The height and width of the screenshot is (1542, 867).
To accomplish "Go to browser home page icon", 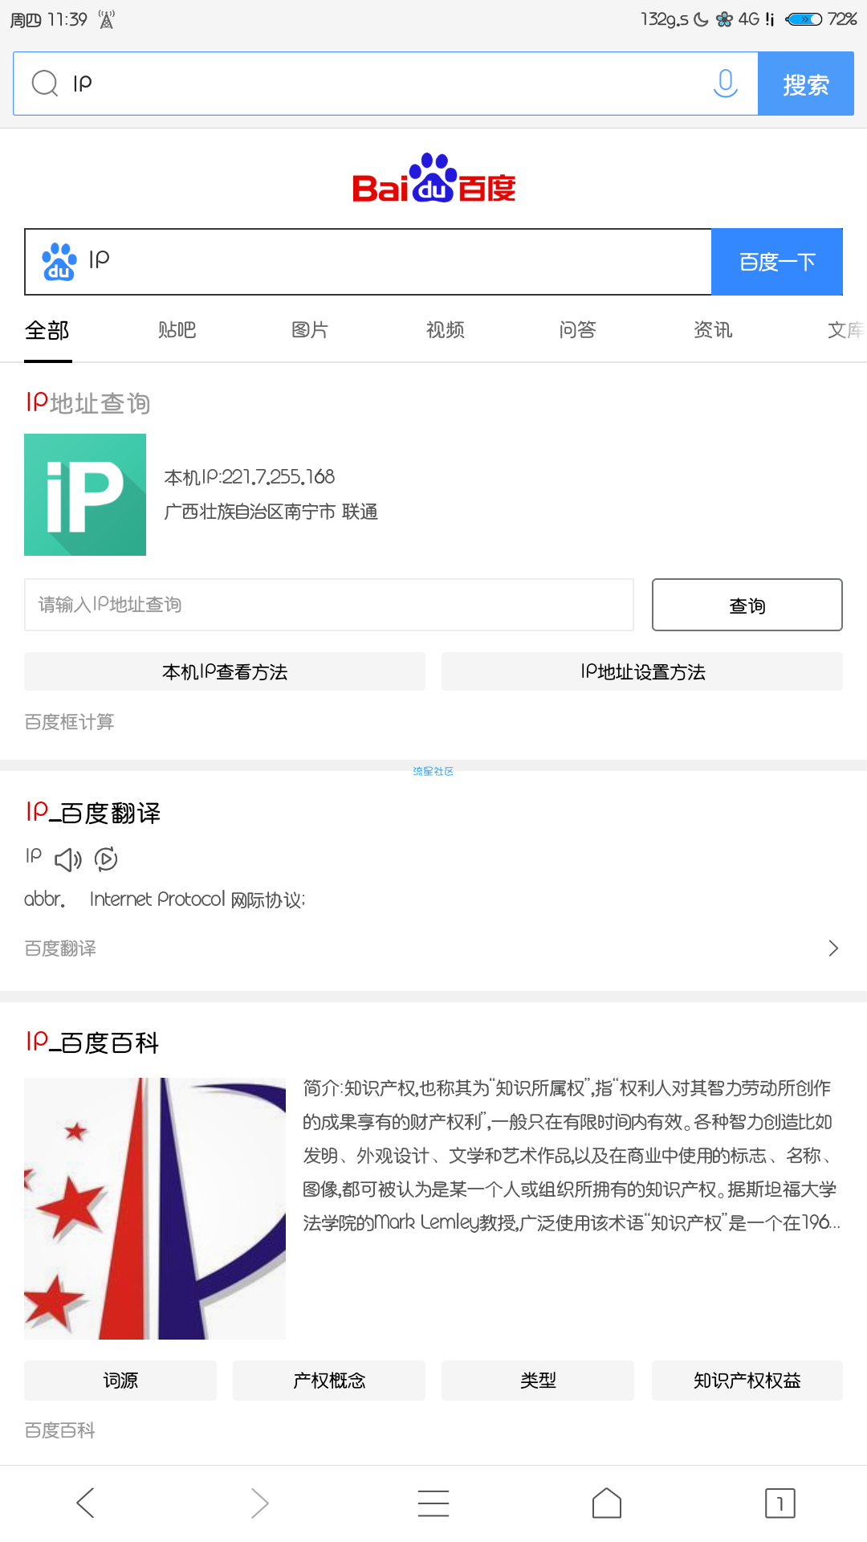I will tap(607, 1503).
